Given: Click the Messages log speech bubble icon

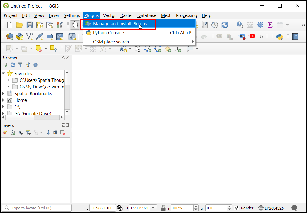Looking at the screenshot, I should [x=294, y=208].
